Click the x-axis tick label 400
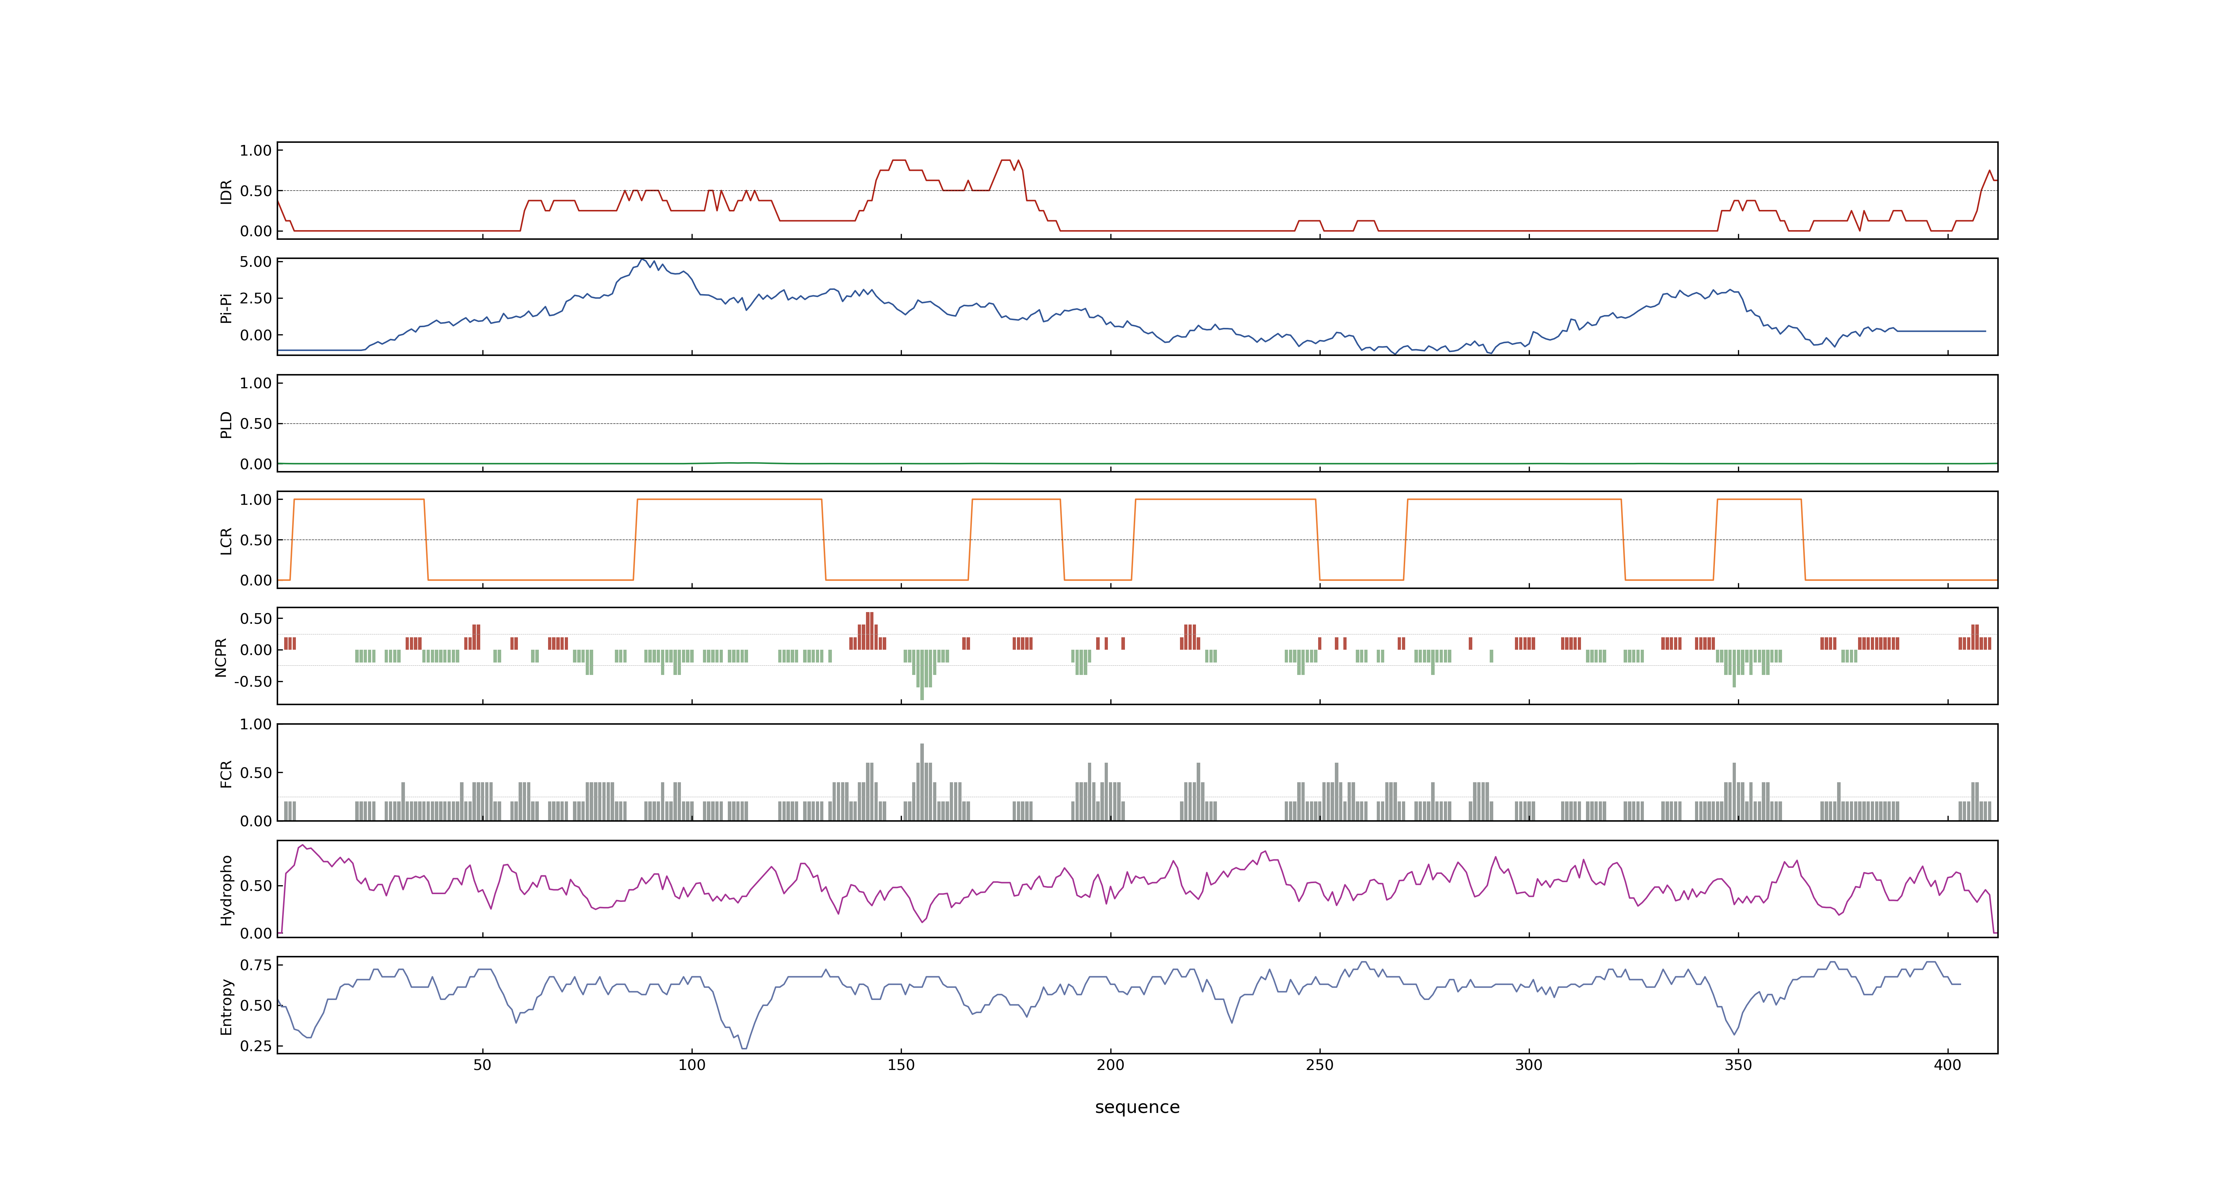The height and width of the screenshot is (1184, 2220). (1948, 1065)
